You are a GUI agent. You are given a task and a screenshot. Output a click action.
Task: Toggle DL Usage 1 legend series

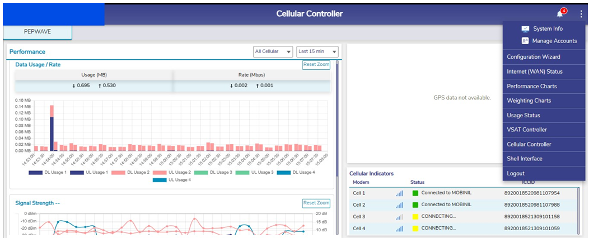[x=48, y=172]
